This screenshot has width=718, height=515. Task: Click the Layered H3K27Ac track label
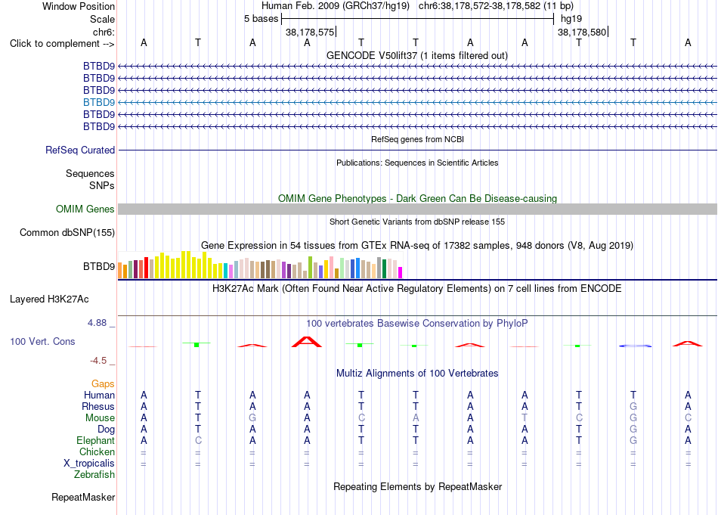coord(49,299)
